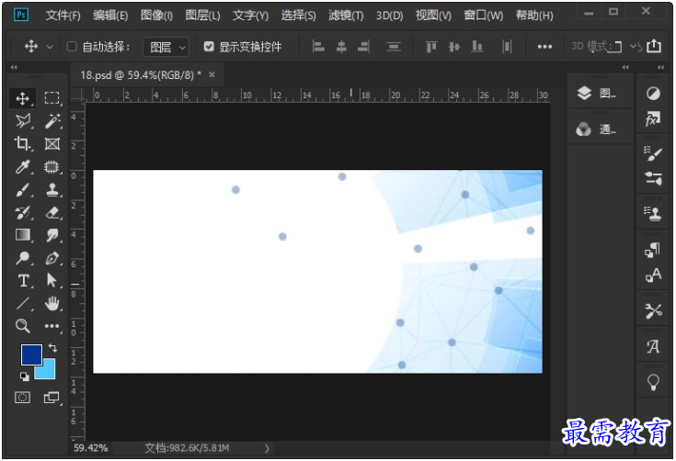
Task: Select the Magic Wand tool
Action: click(52, 121)
